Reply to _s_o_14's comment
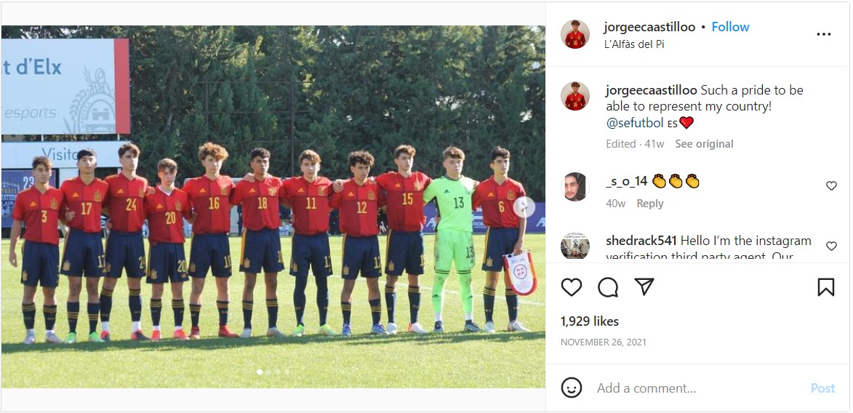 tap(650, 204)
